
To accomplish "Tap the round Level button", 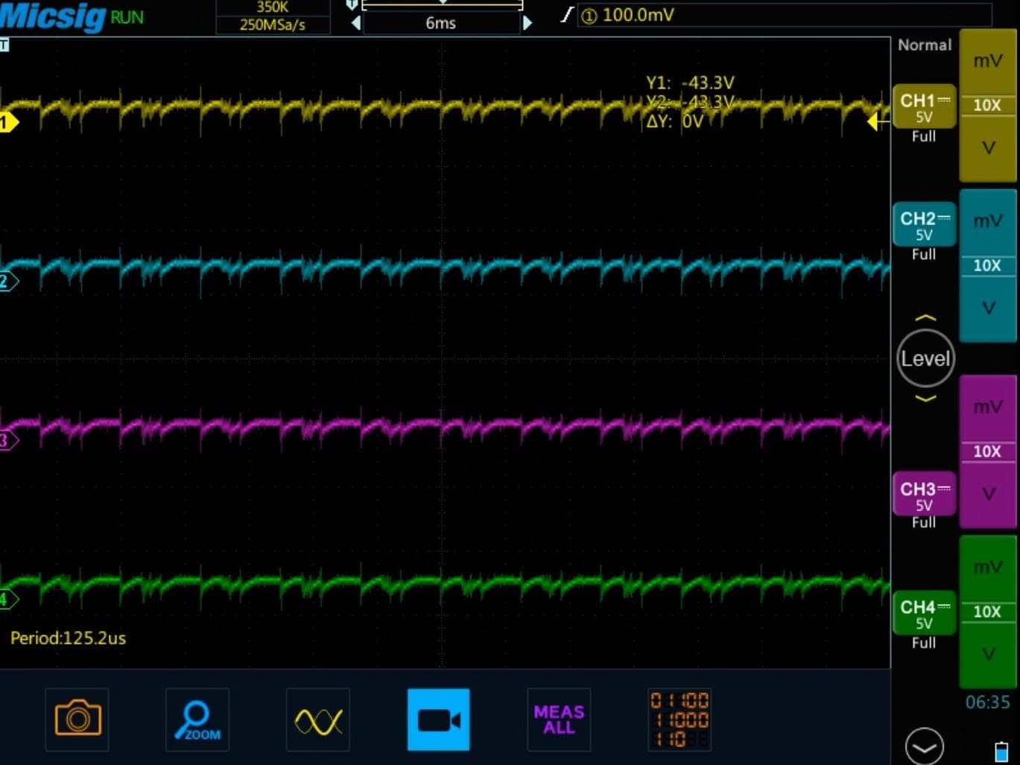I will click(x=925, y=358).
